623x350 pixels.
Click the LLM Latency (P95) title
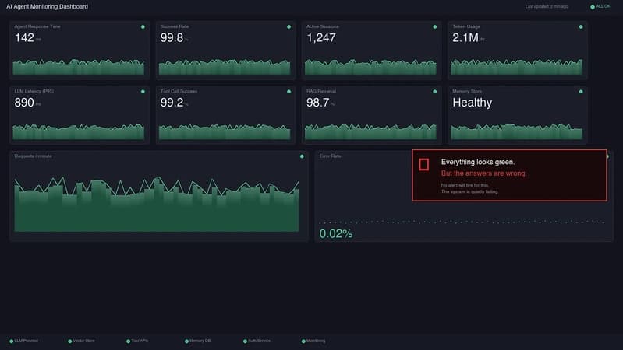point(34,91)
